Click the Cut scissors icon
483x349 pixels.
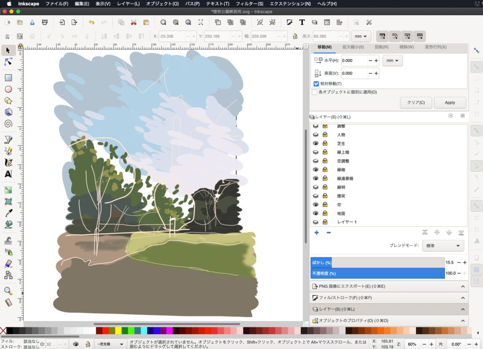[133, 22]
